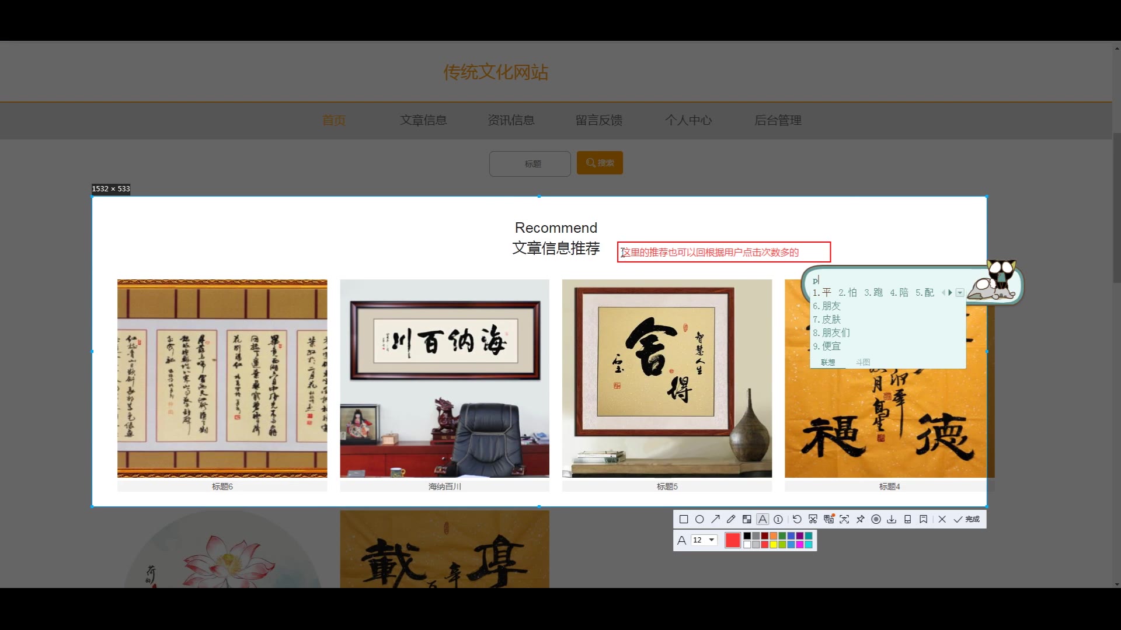Switch to the 斗图 IME tab
Screen dimensions: 1121x630
click(x=863, y=362)
